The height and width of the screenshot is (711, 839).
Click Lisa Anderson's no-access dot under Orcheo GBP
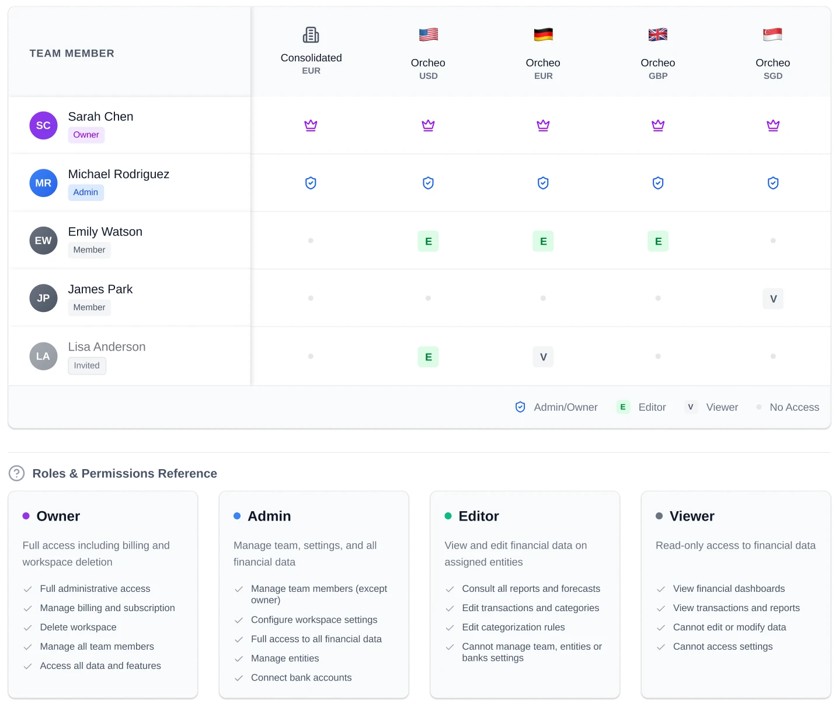pos(658,356)
